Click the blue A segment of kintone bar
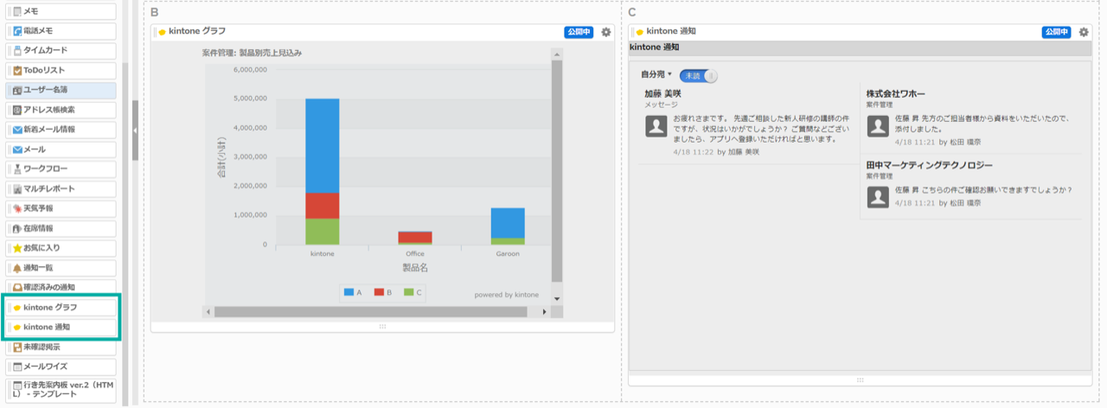The image size is (1107, 408). tap(322, 146)
